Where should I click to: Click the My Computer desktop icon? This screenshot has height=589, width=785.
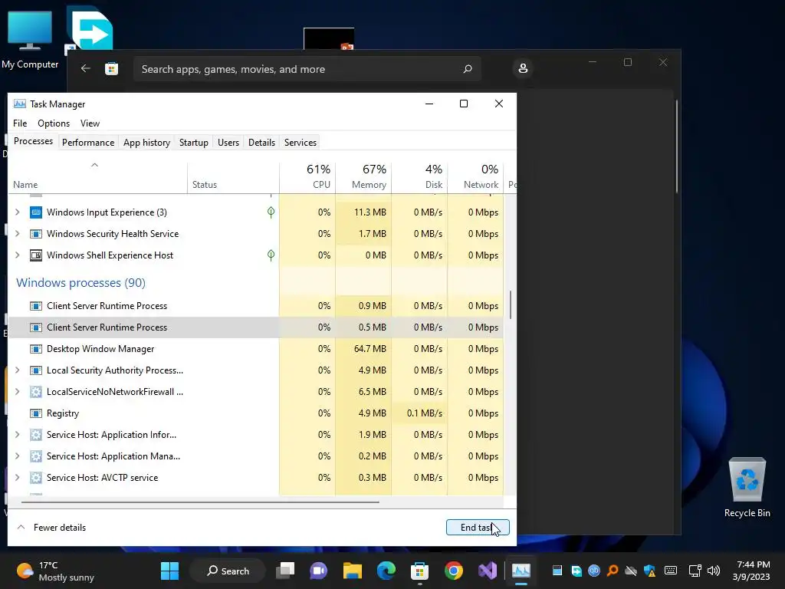tap(30, 40)
